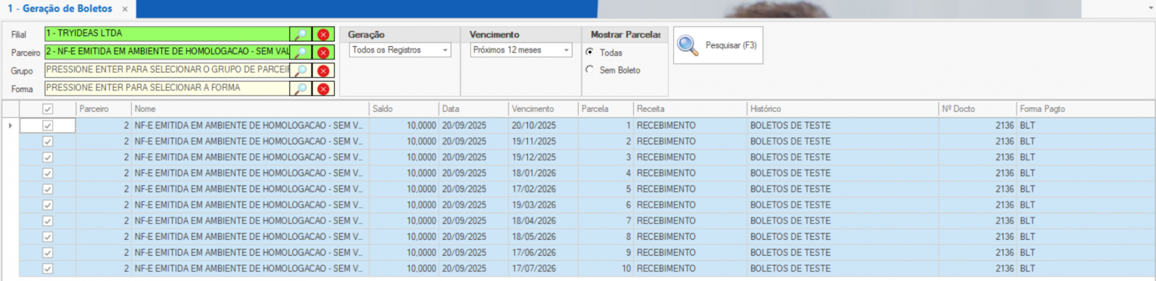Clear the Grupo field with red X
The width and height of the screenshot is (1156, 281).
click(323, 71)
